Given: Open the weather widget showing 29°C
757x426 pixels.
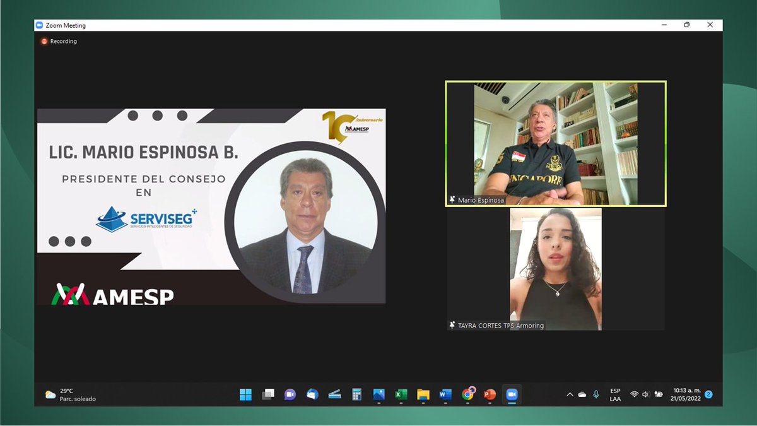Looking at the screenshot, I should tap(70, 394).
